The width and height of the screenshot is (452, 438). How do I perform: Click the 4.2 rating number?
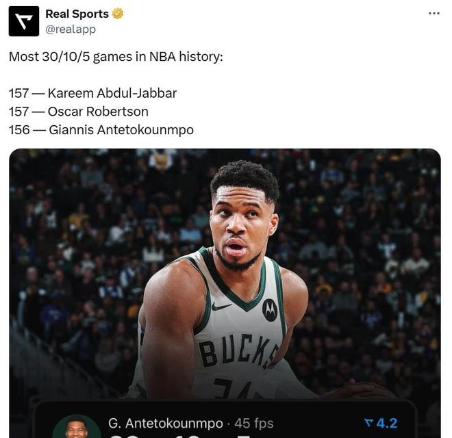coord(387,424)
